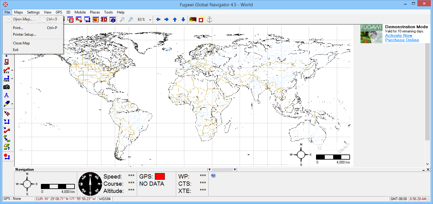Choose Printer Setup... from File menu

(x=33, y=34)
